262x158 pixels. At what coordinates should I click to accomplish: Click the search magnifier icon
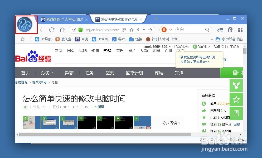coord(207,30)
